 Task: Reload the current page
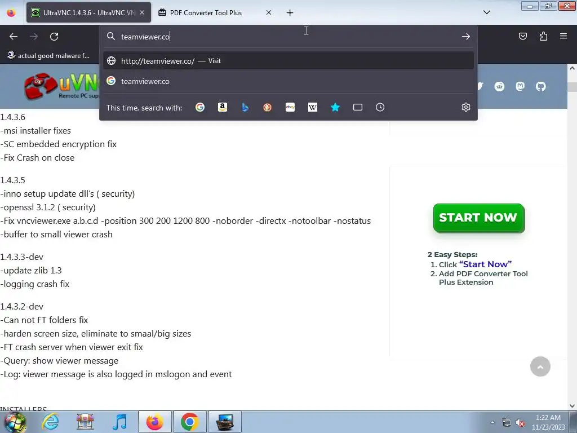point(54,37)
